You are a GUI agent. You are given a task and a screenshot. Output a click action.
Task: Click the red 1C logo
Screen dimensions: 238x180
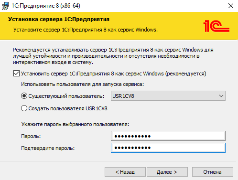point(216,26)
